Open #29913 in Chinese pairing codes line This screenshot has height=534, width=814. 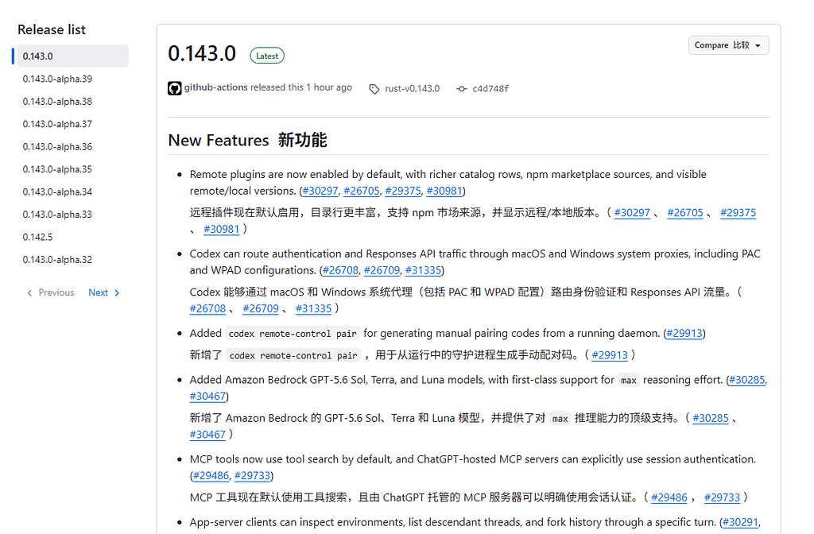[x=610, y=355]
